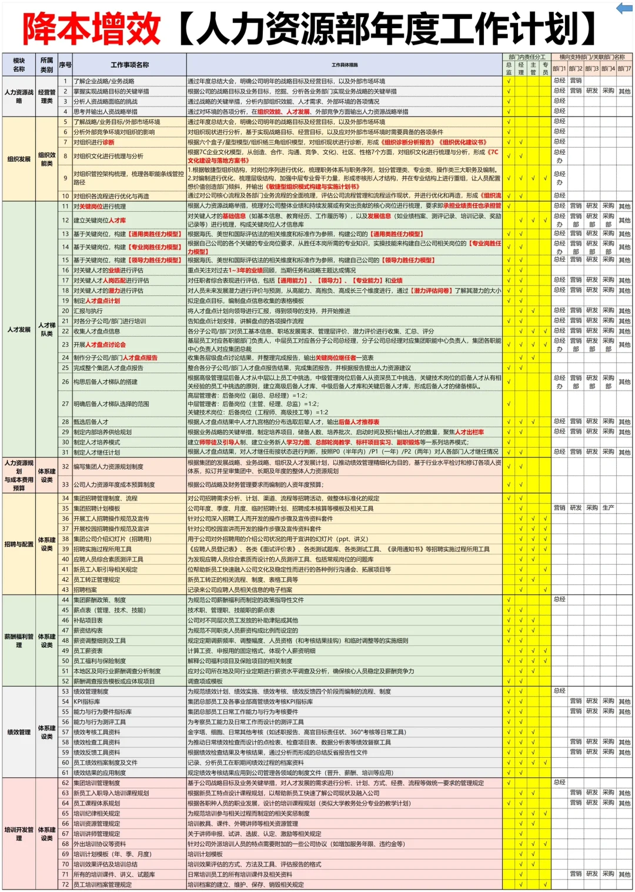635x892 pixels.
Task: Select the 工作具体措施 column header
Action: point(345,65)
